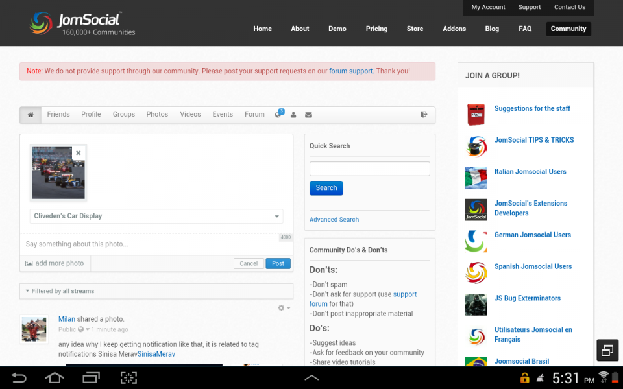
Task: Click the Italian flag group icon
Action: 476,178
